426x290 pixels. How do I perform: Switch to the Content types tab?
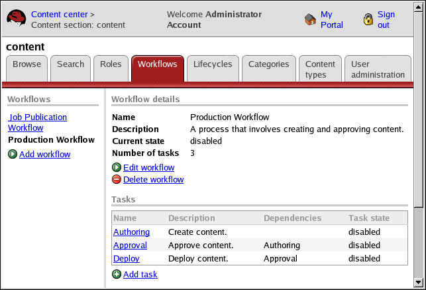click(320, 68)
